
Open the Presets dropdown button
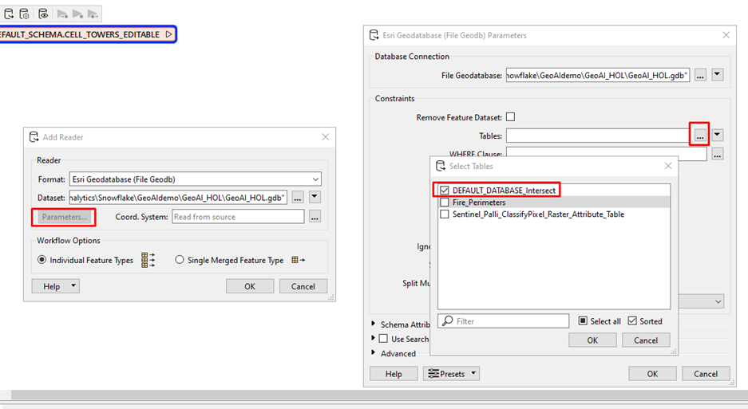click(x=451, y=374)
